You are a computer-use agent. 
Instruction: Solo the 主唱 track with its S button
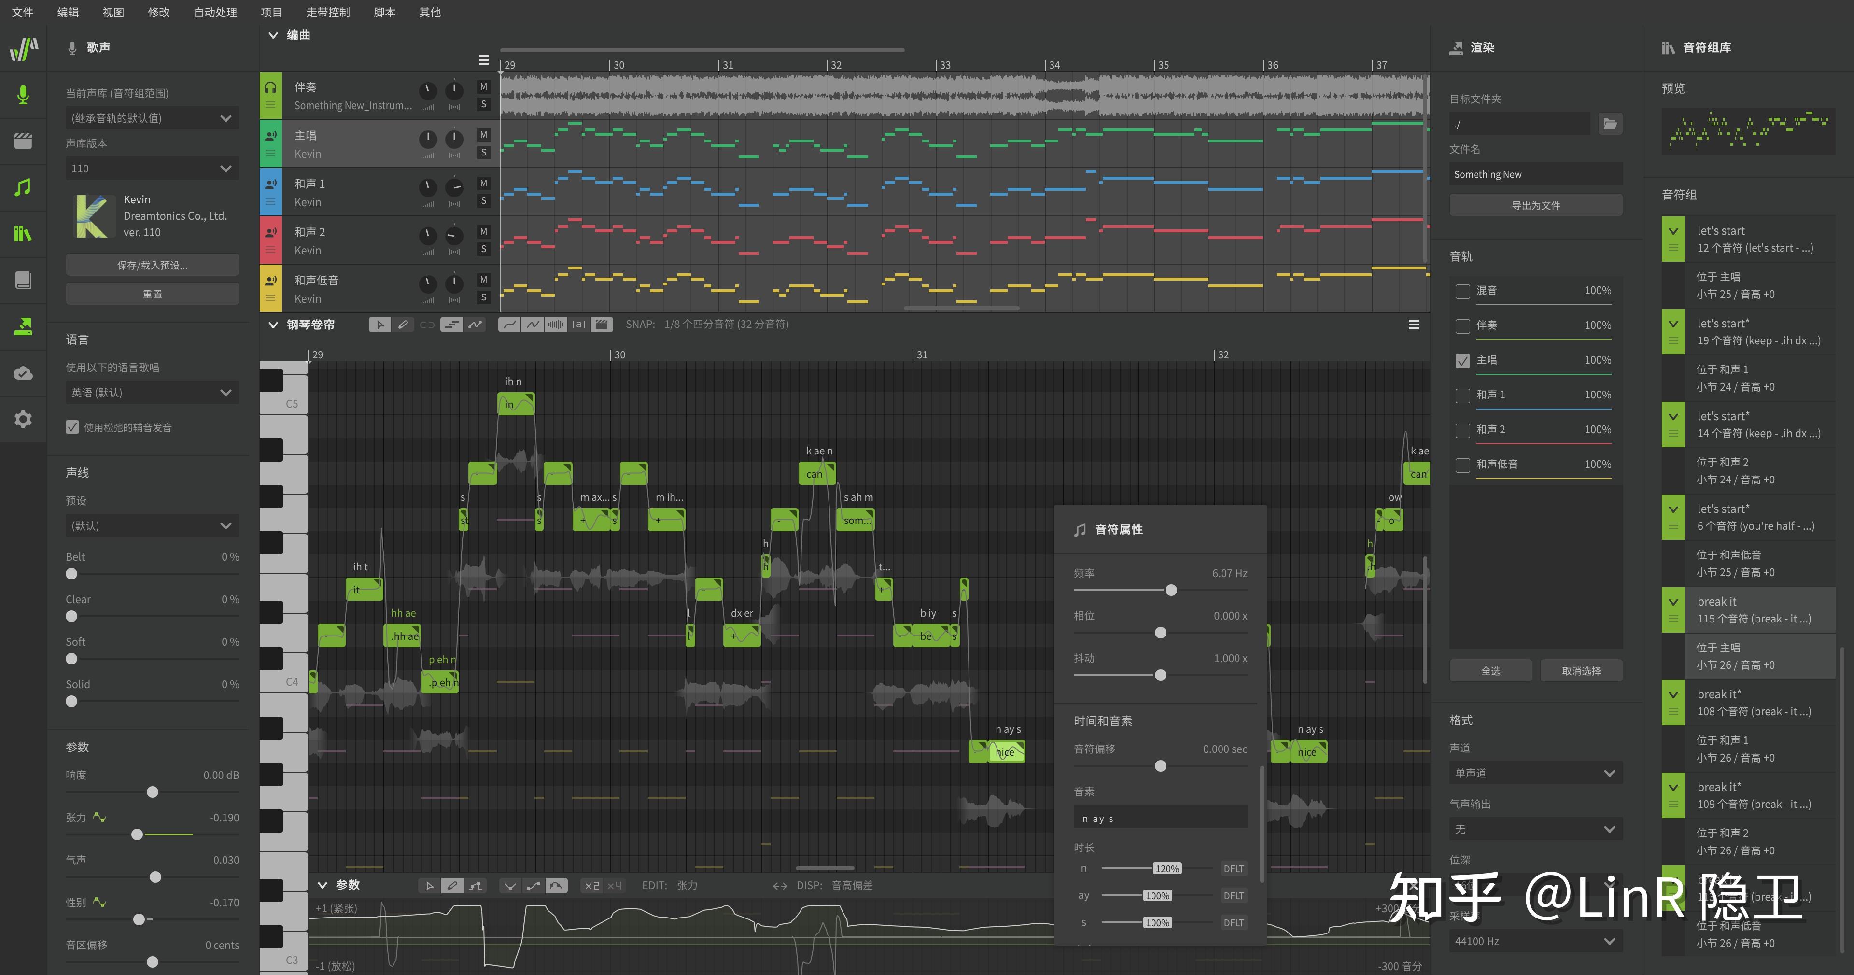[483, 153]
